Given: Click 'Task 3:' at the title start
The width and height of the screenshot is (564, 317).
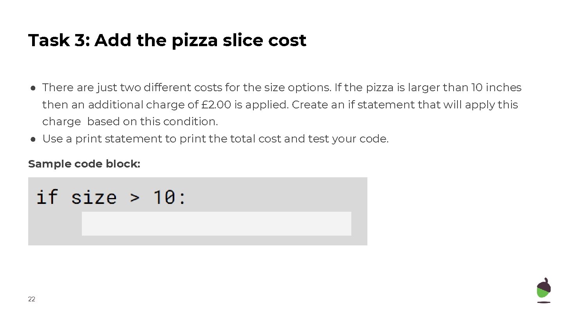Looking at the screenshot, I should tap(59, 40).
